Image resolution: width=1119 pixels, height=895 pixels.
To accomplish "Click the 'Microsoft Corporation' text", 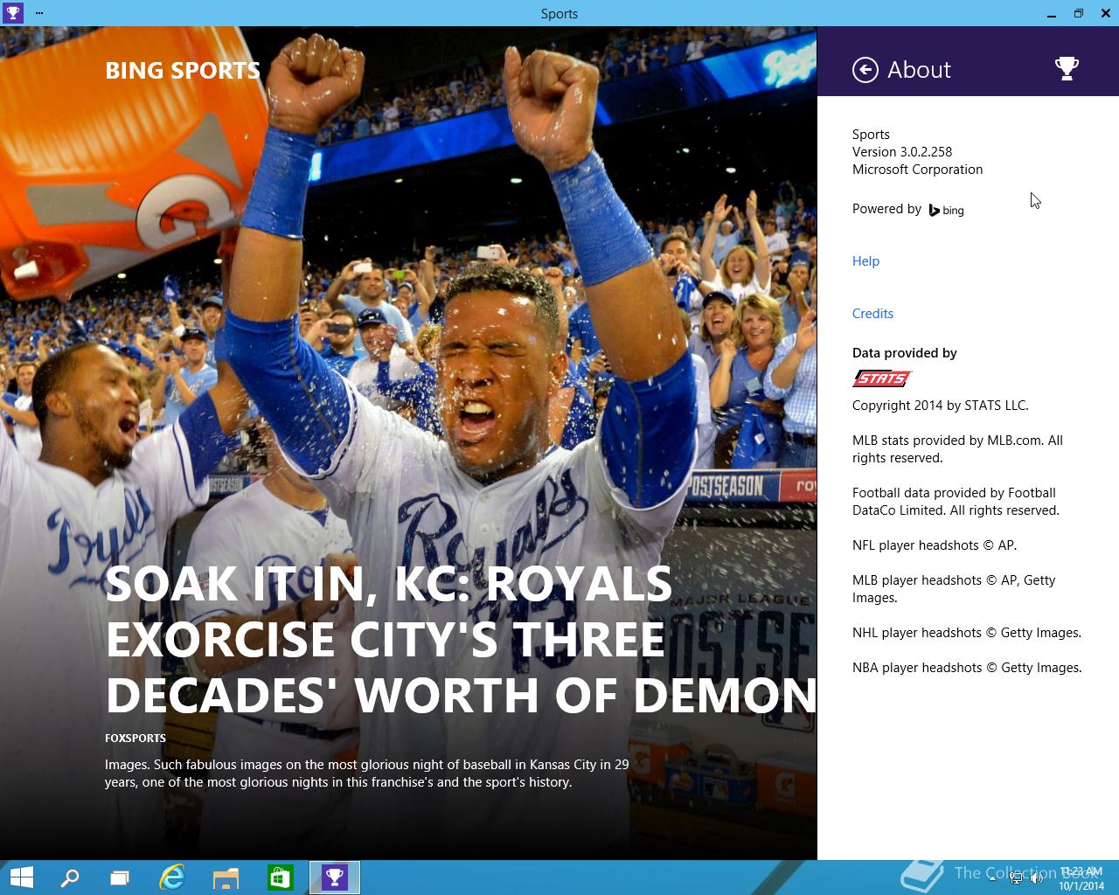I will (917, 170).
